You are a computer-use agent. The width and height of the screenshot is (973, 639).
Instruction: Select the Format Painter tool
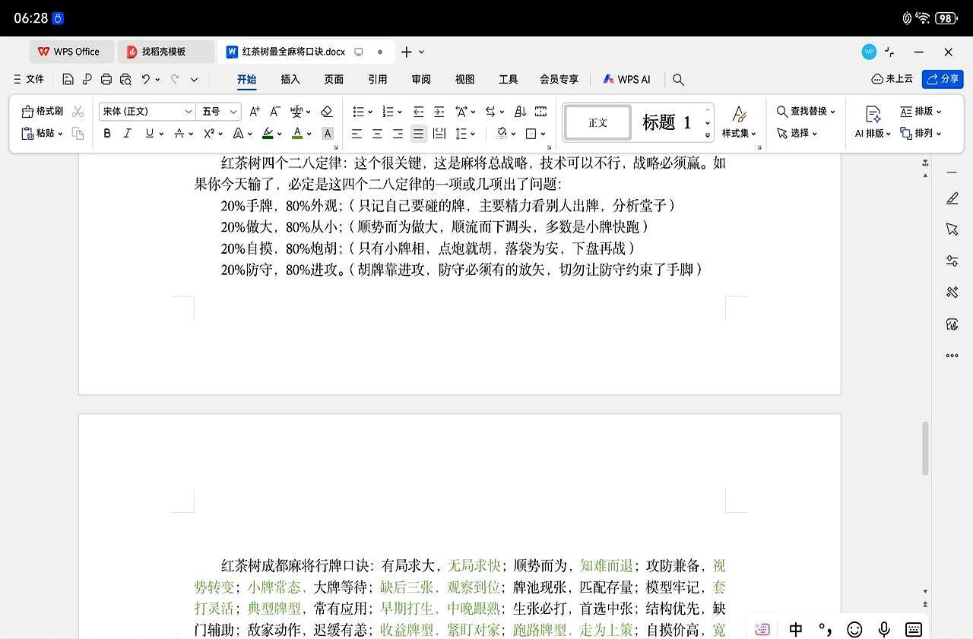click(x=42, y=111)
